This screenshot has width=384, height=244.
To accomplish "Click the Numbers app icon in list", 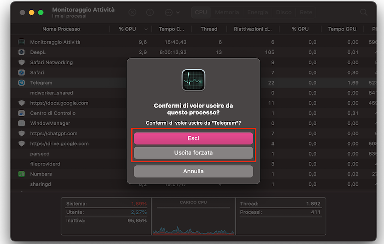I will [21, 174].
